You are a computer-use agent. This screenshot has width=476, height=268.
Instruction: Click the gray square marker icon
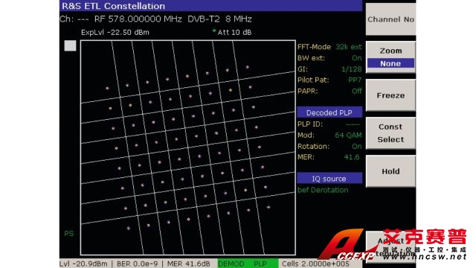point(70,45)
